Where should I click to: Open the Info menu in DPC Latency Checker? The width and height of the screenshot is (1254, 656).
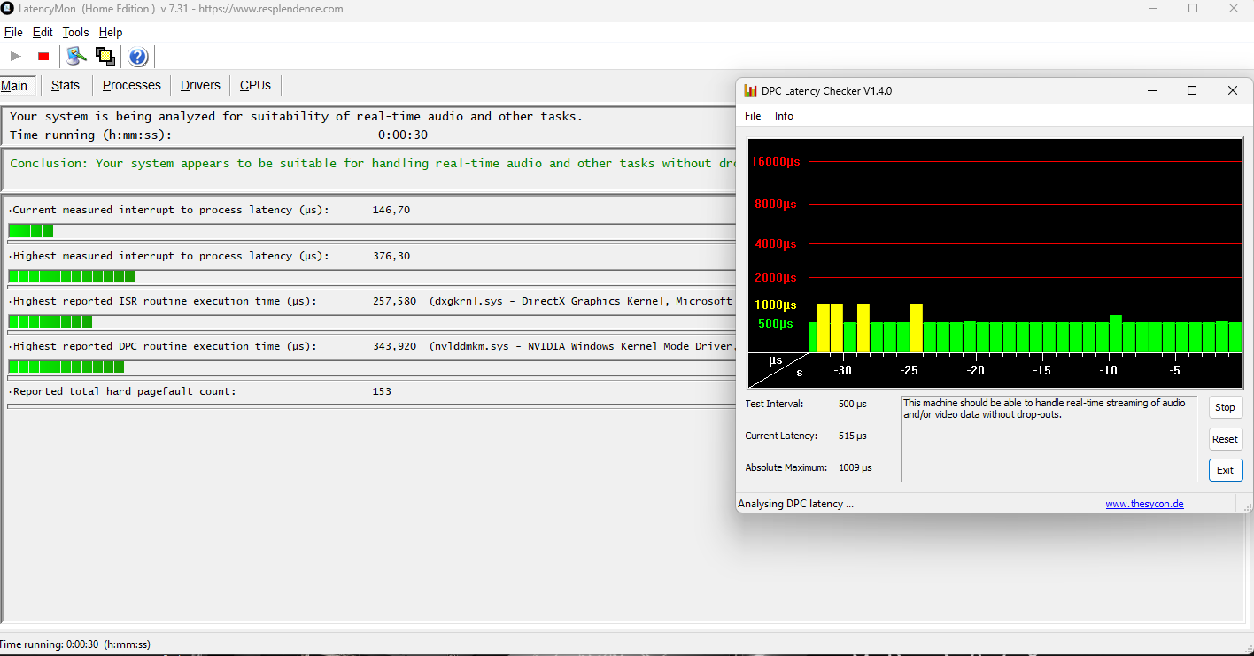pyautogui.click(x=784, y=116)
